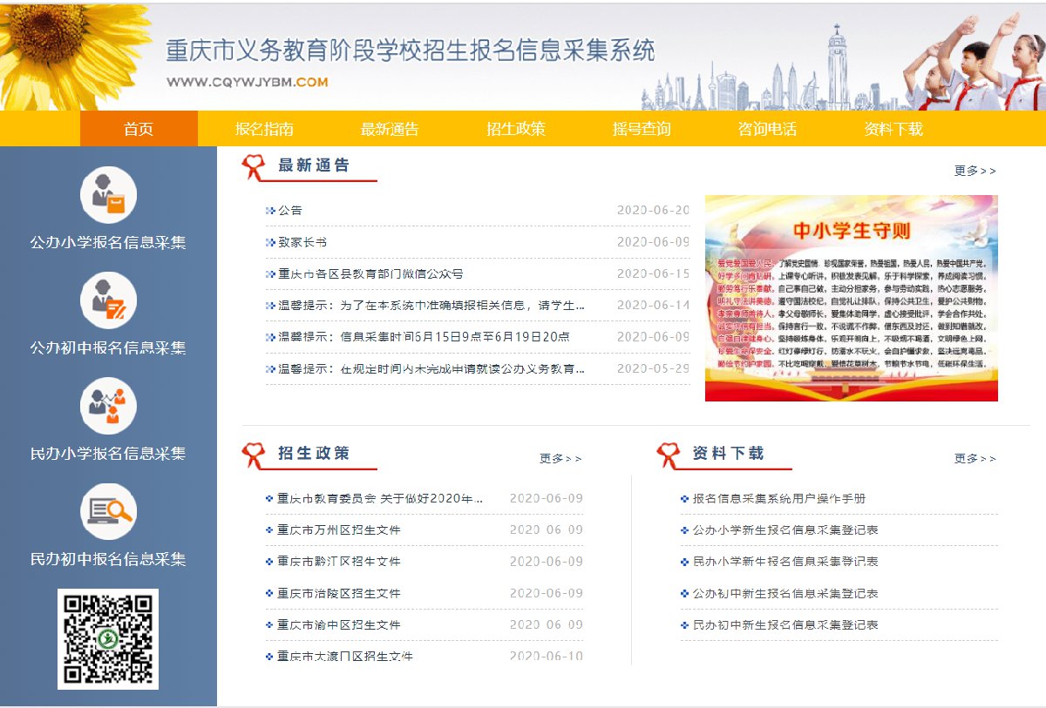Open the 重庆市万州区招生文件 policy link
Screen dimensions: 1046x708
[x=338, y=530]
